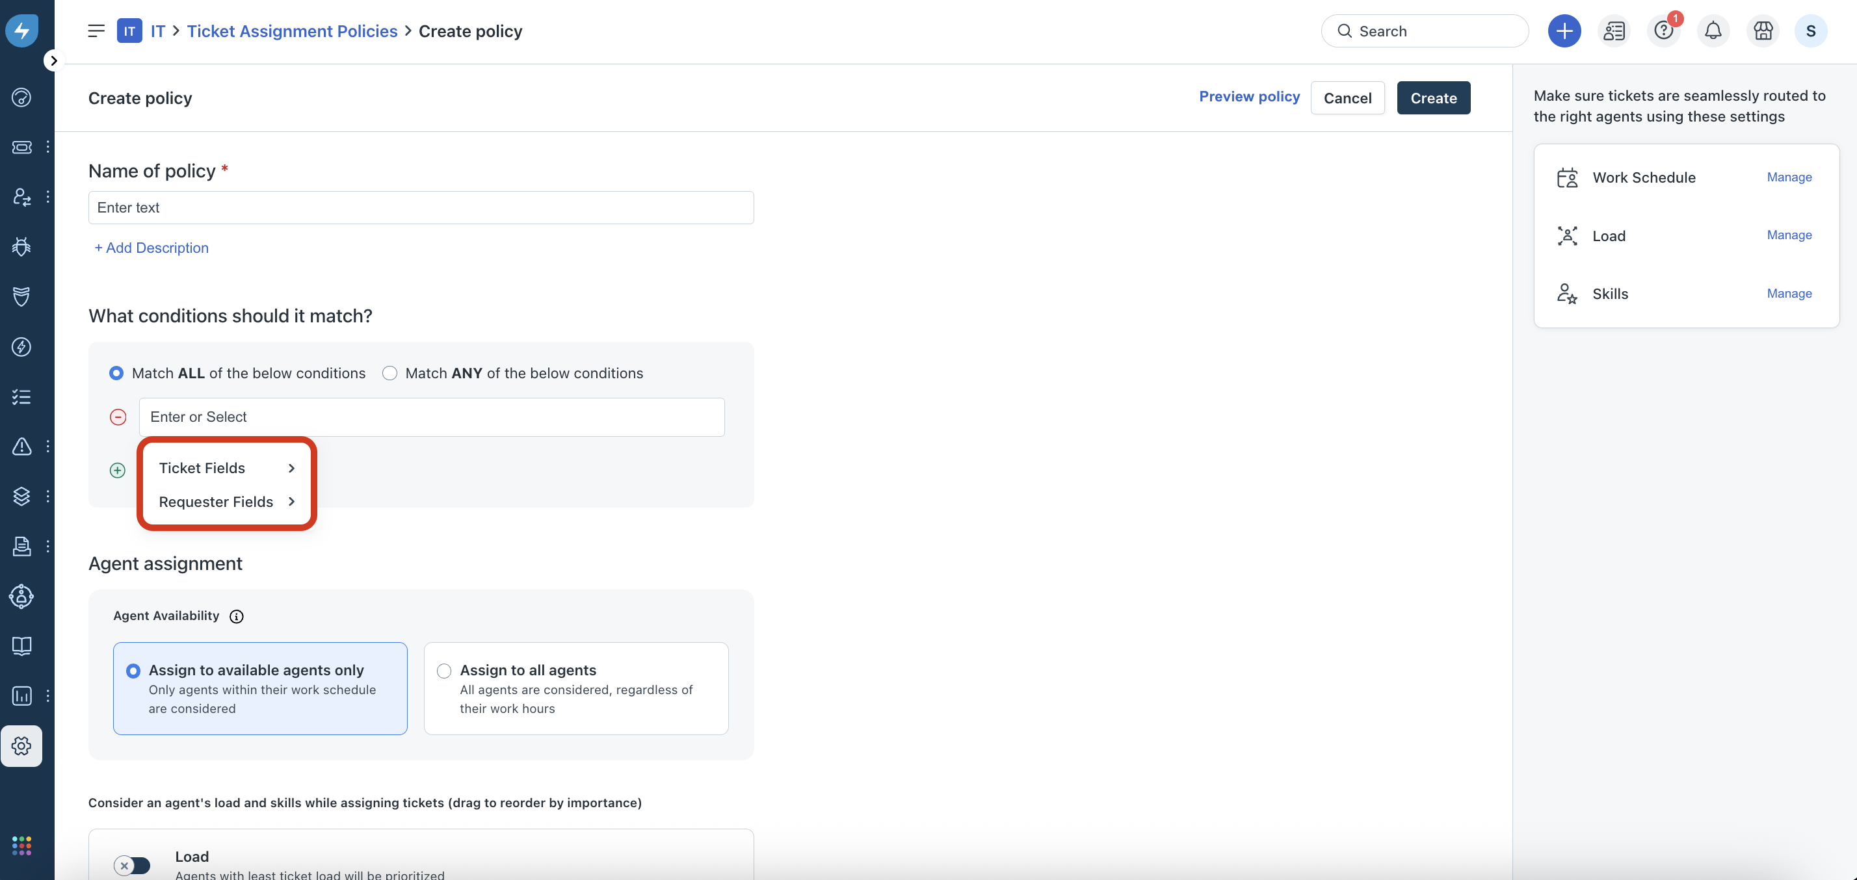
Task: Click the Create button
Action: point(1432,98)
